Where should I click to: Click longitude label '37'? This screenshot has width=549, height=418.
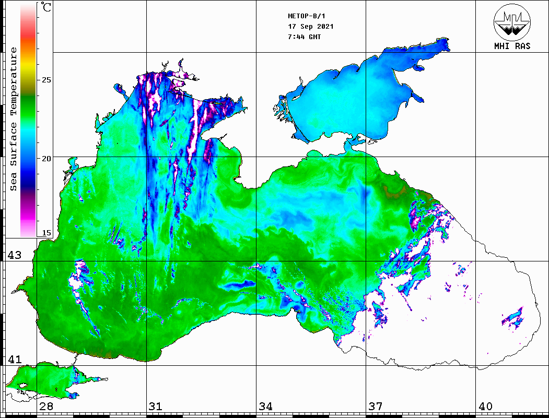point(376,407)
